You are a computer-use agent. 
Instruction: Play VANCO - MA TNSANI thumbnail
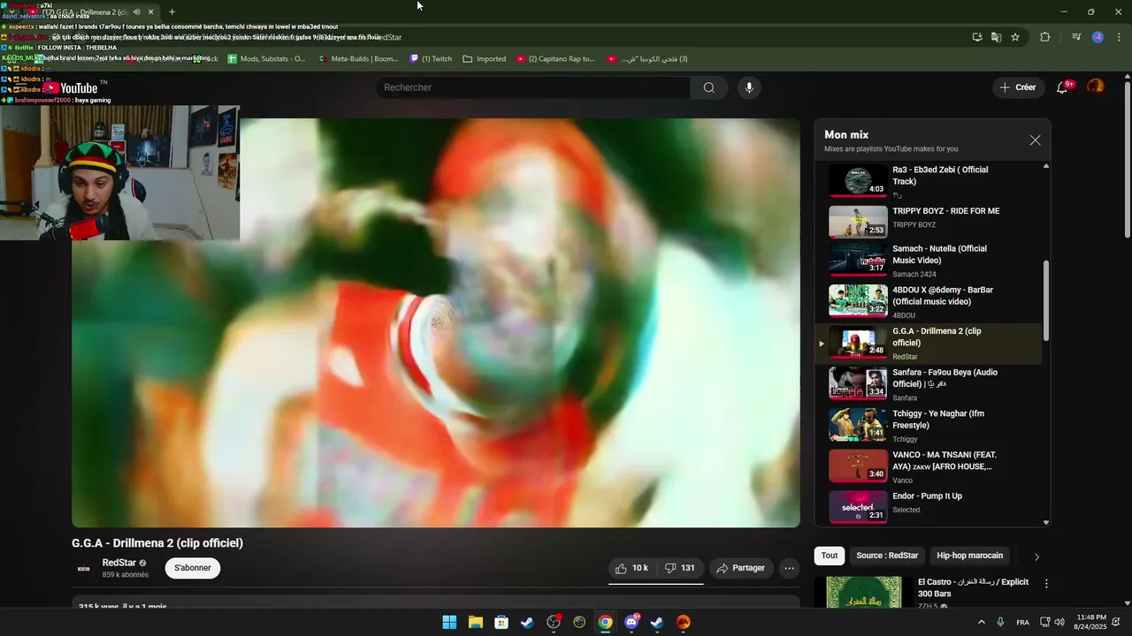coord(858,466)
